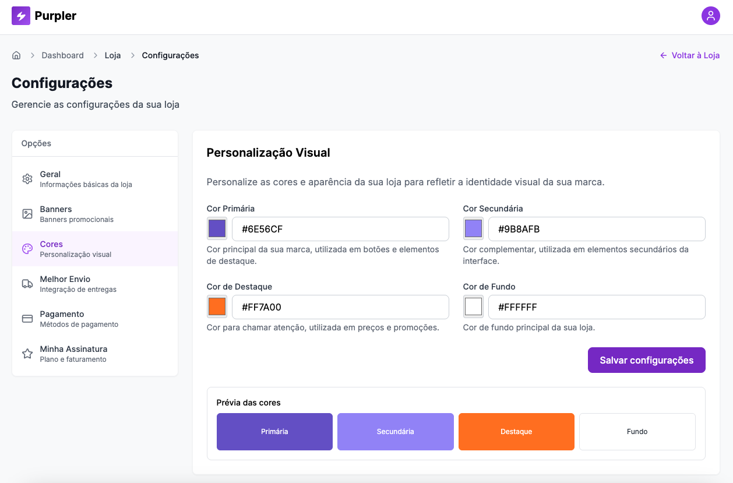Image resolution: width=733 pixels, height=483 pixels.
Task: Click the Melhor Envio truck icon
Action: (x=27, y=284)
